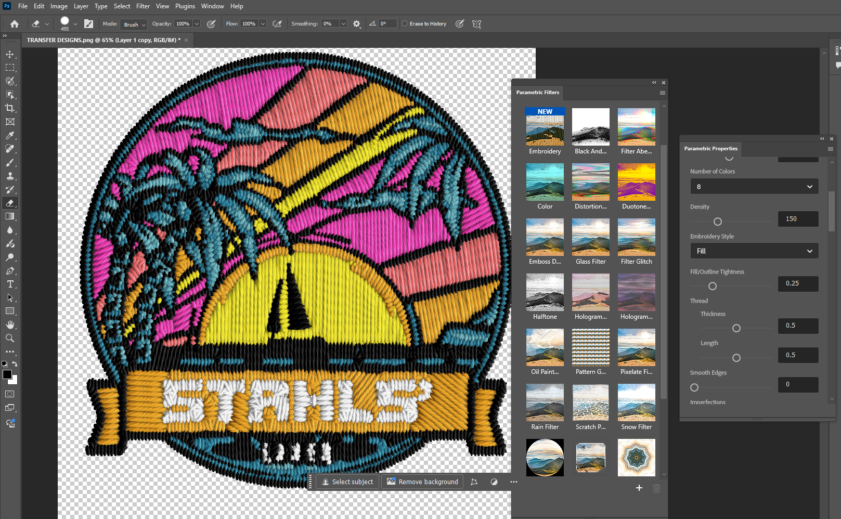Select the Gradient tool
The width and height of the screenshot is (841, 519).
click(x=10, y=216)
